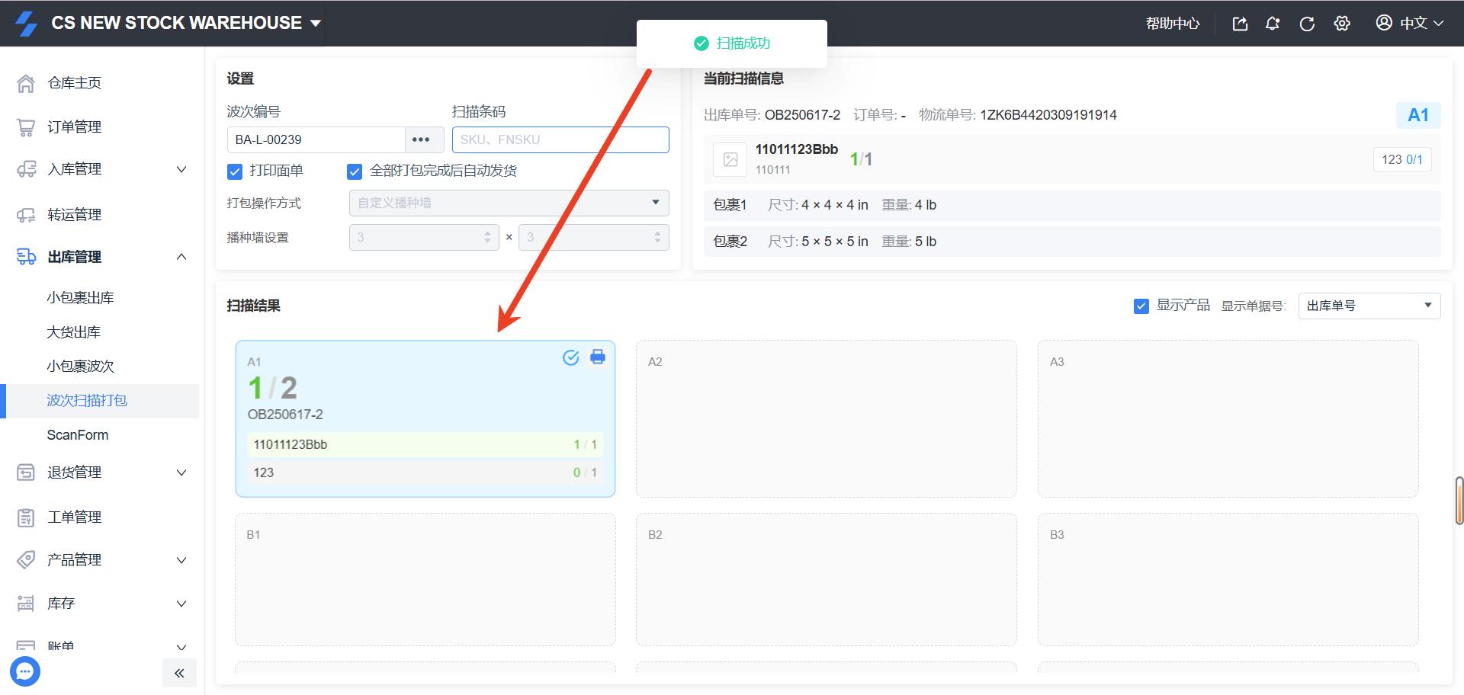Open the chat support bubble icon
The width and height of the screenshot is (1464, 695).
(25, 671)
